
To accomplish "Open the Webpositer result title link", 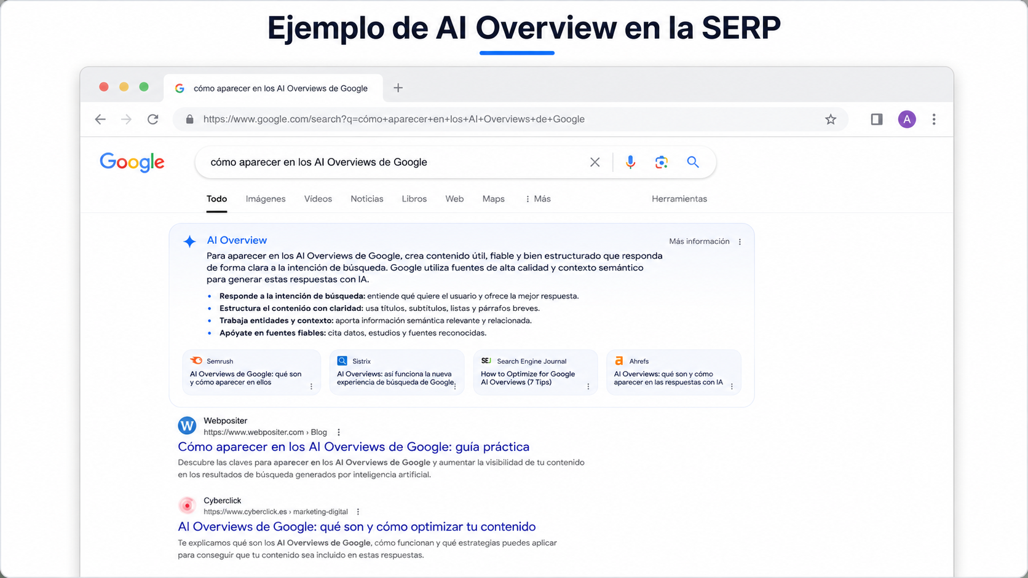I will [x=354, y=447].
